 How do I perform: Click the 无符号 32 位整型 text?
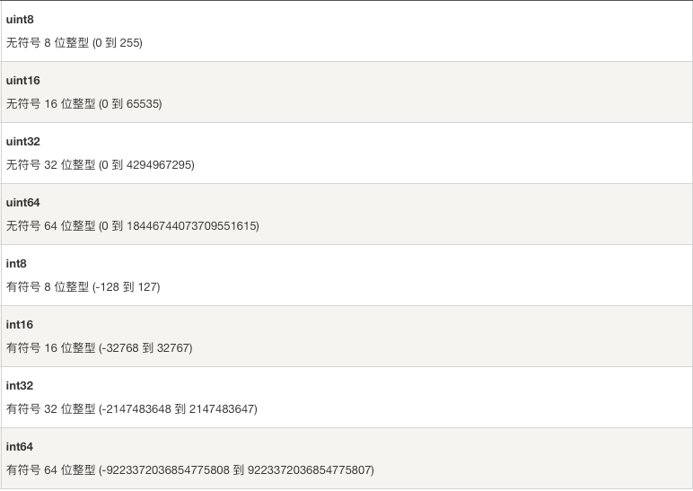pos(51,165)
